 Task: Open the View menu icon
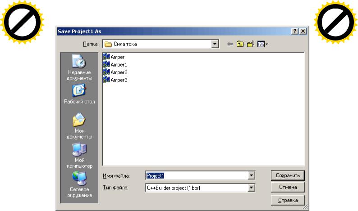click(x=262, y=44)
